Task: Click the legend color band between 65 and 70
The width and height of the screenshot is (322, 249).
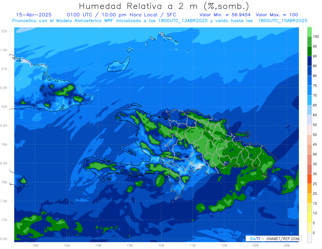Action: (309, 100)
